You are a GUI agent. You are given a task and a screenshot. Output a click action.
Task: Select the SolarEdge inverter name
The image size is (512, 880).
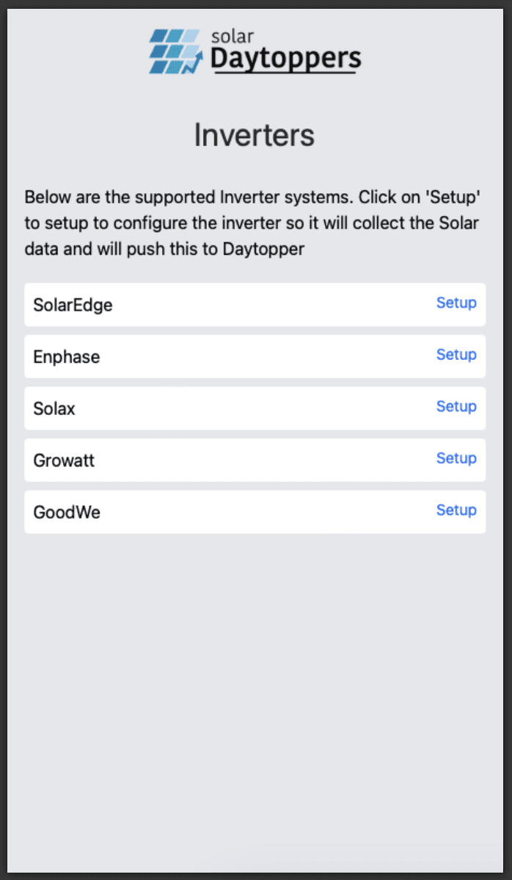pyautogui.click(x=73, y=306)
